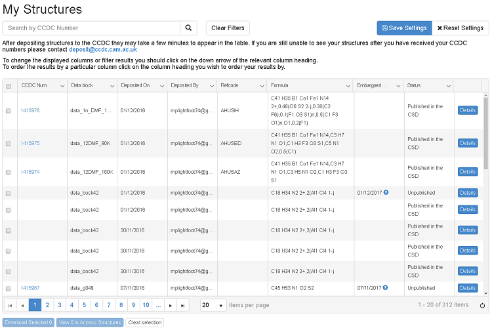
Task: Go to the previous page arrow icon
Action: click(22, 305)
